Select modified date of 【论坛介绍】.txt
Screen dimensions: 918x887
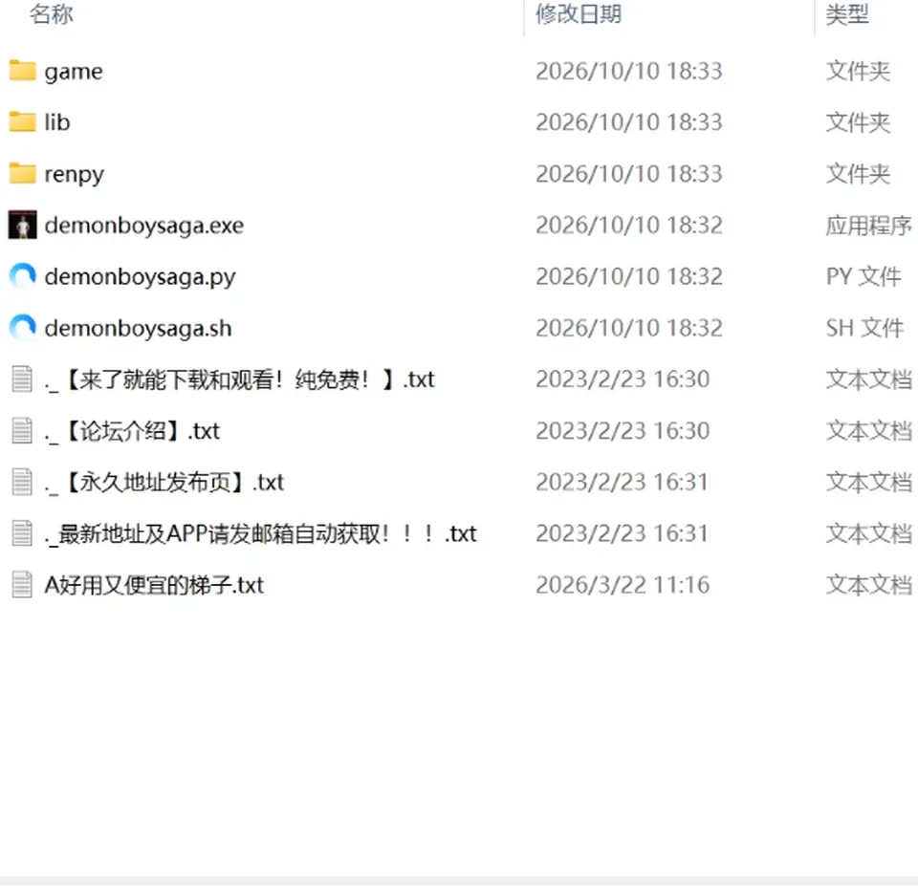(x=623, y=431)
